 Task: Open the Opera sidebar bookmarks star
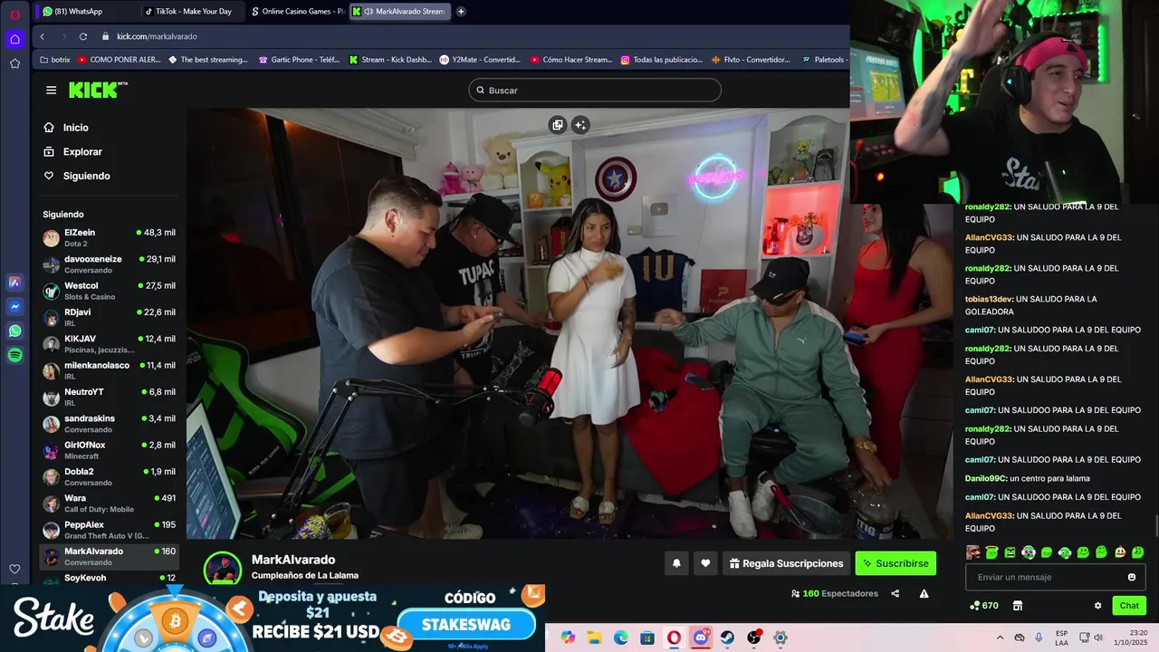point(14,63)
